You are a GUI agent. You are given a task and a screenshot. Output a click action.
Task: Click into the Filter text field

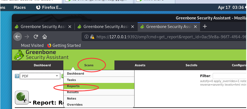pos(230,76)
